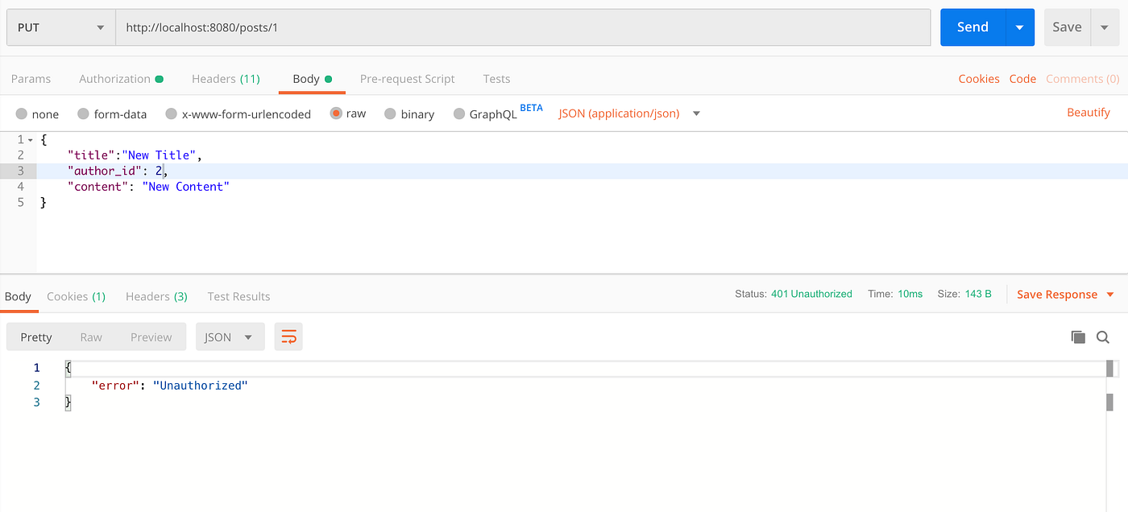Open the Send button dropdown arrow

point(1019,27)
